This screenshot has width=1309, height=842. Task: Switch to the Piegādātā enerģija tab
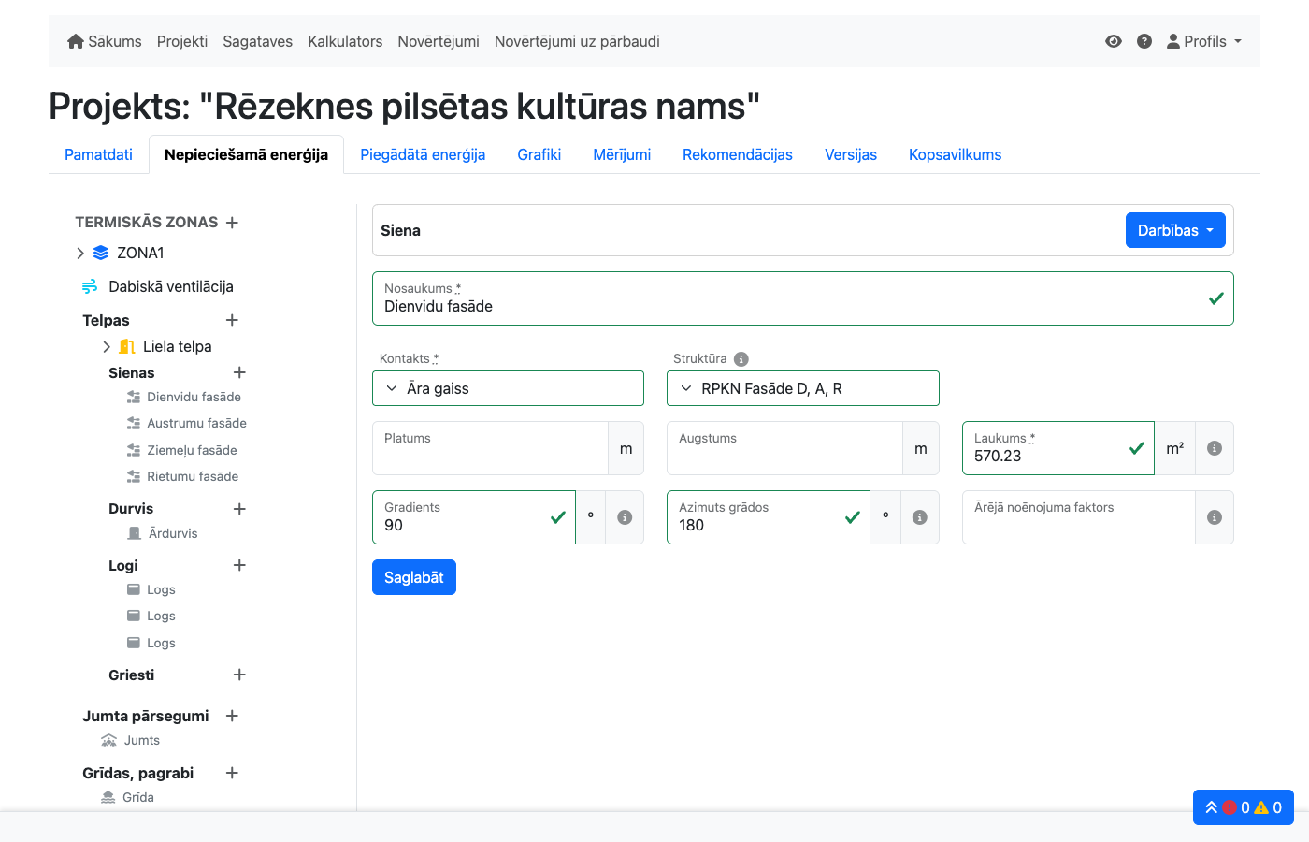(423, 155)
